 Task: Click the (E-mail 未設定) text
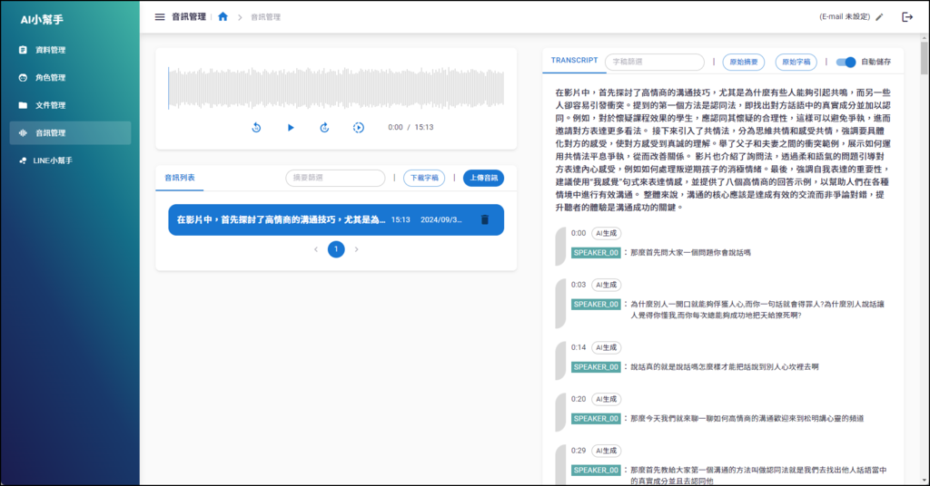pos(845,17)
